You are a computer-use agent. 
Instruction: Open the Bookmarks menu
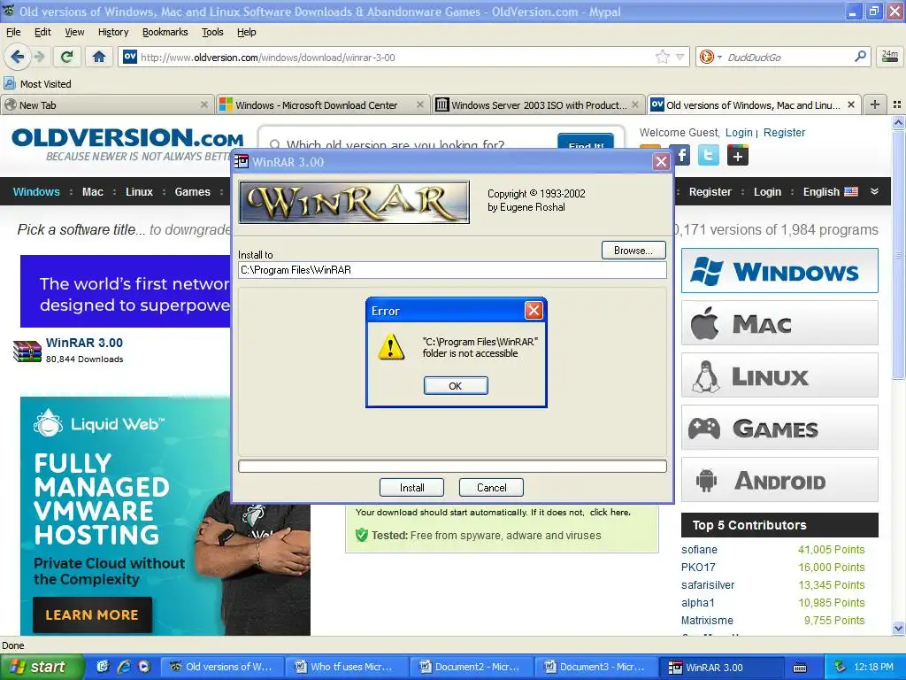(165, 32)
